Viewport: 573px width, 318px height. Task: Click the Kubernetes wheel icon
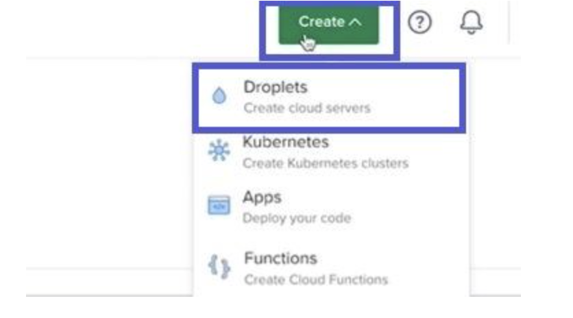tap(219, 150)
